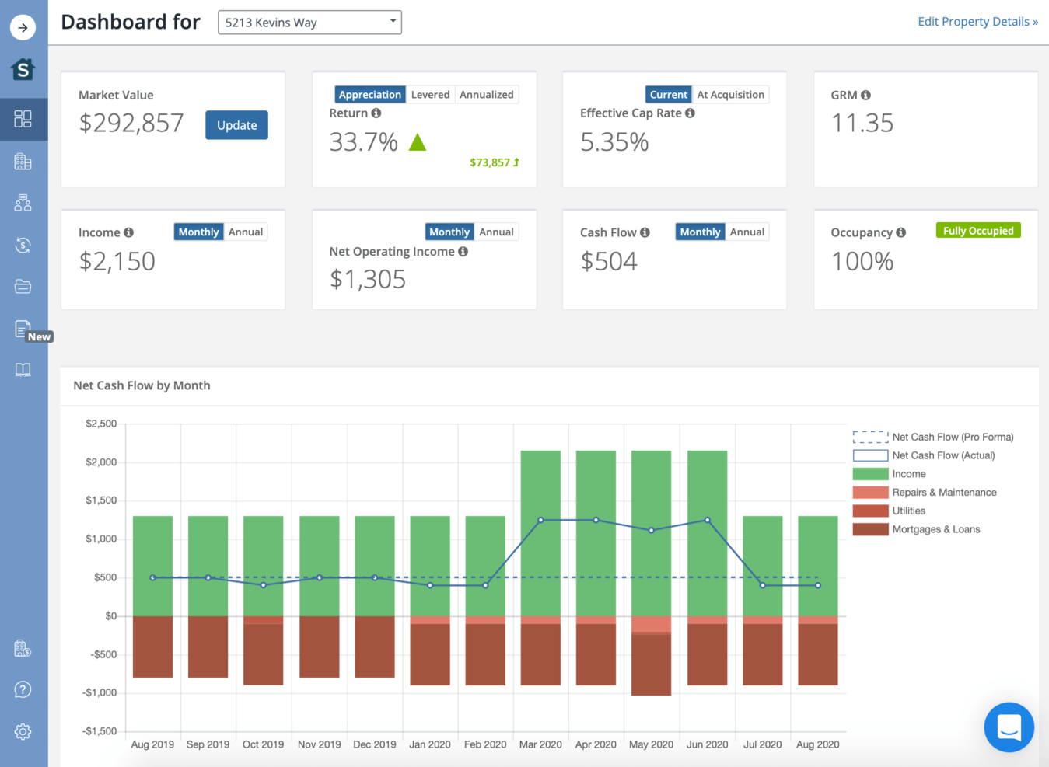Toggle Cash Flow to Annual
Viewport: 1049px width, 767px height.
747,232
